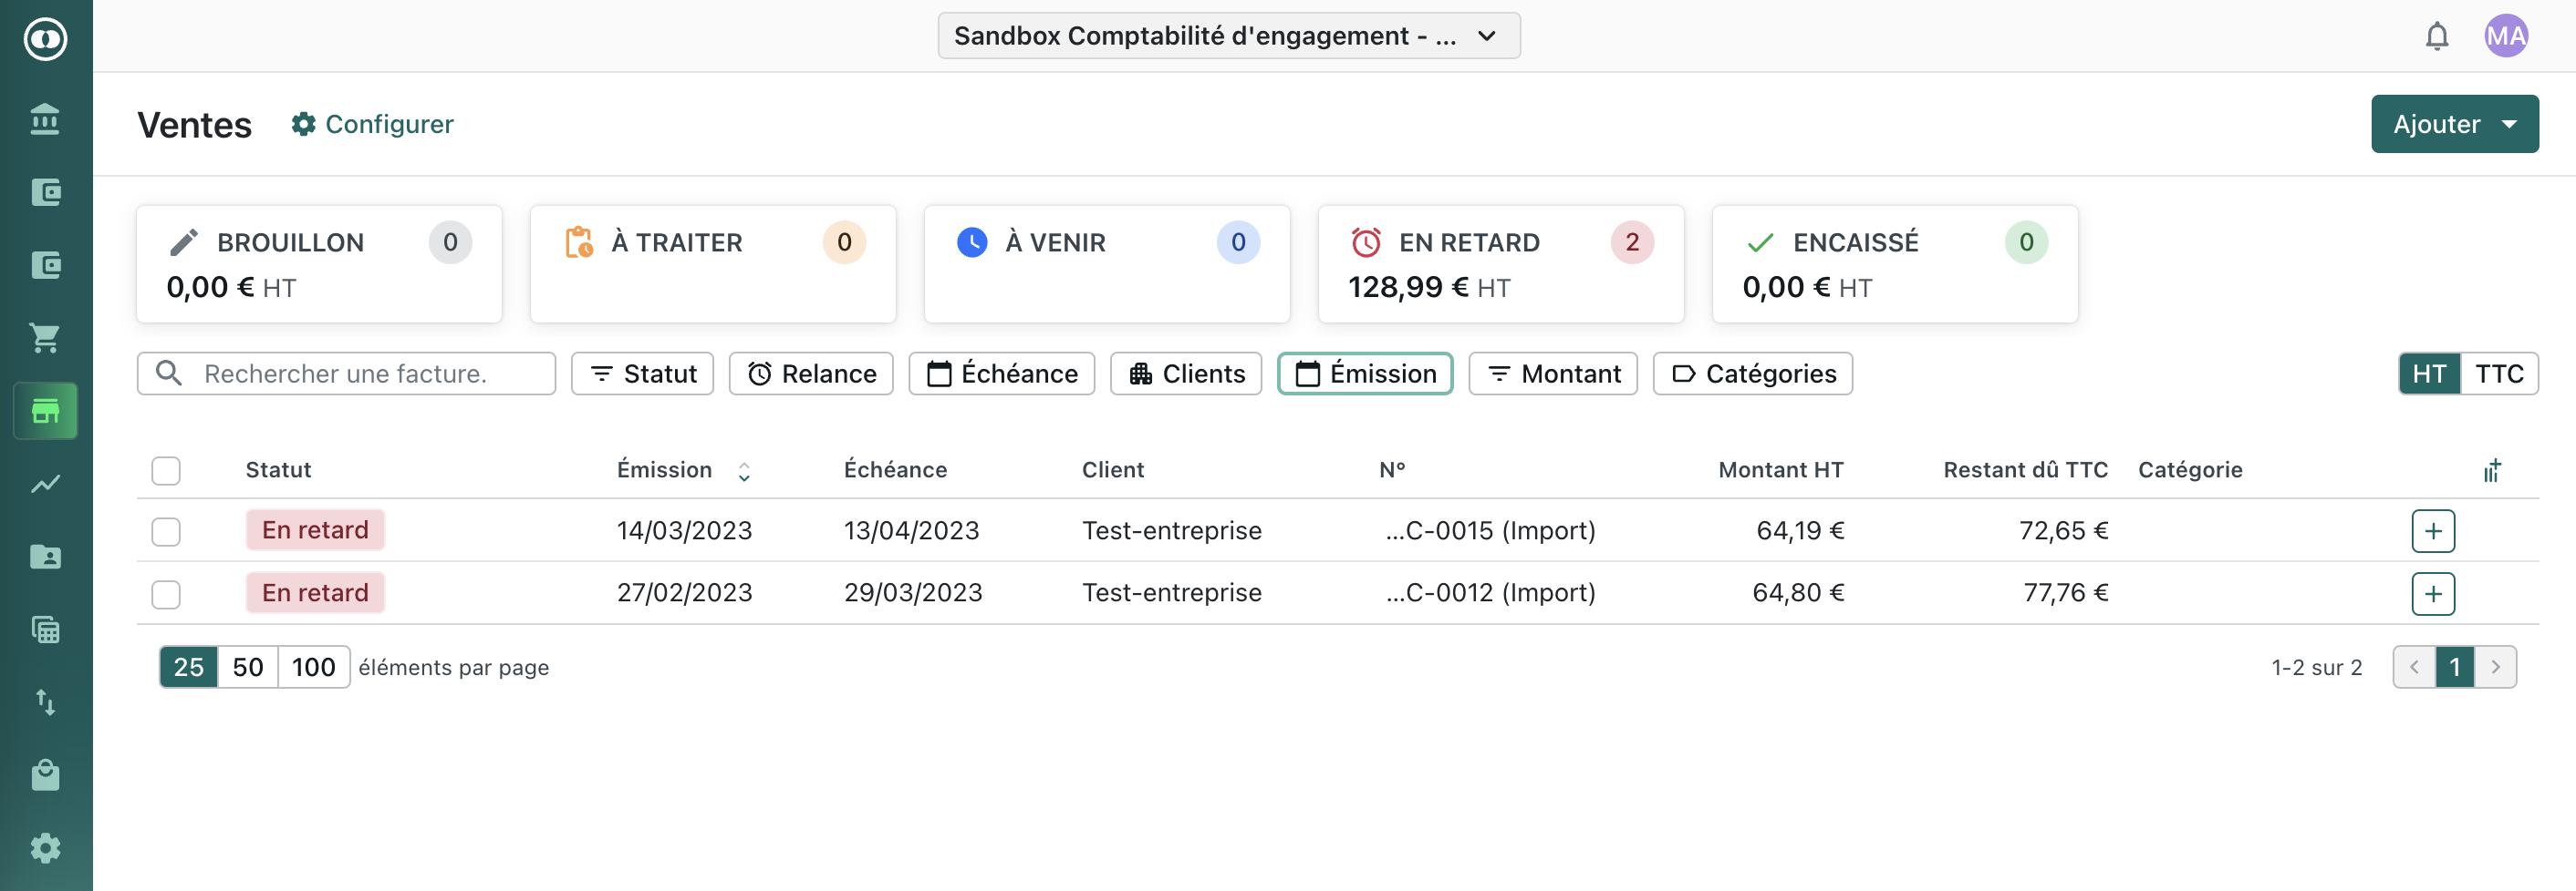Open the trend chart icon in sidebar
The image size is (2576, 891).
45,484
